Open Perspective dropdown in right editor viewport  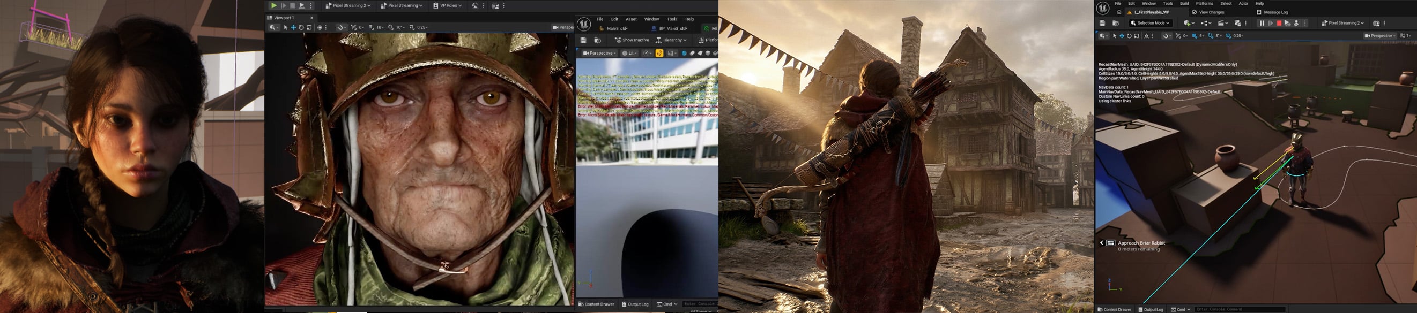pos(1381,36)
